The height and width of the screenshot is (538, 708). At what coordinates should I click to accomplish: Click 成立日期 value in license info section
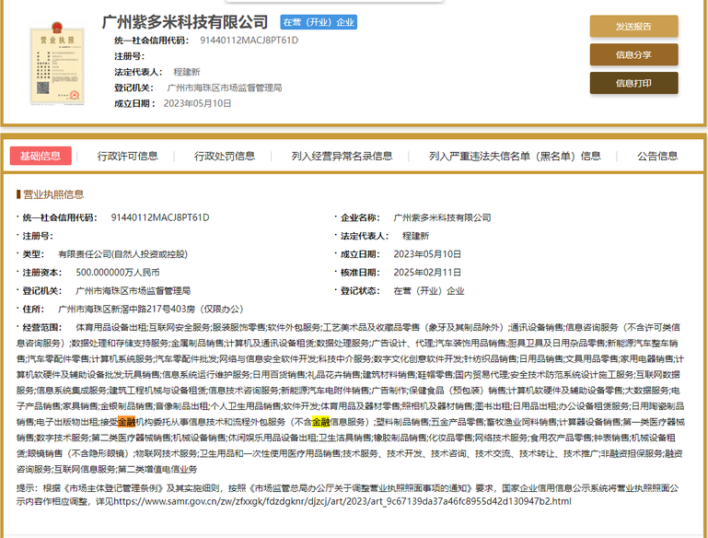427,254
